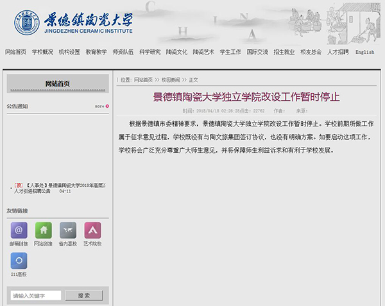Open the 科学研究 menu item
The image size is (385, 306).
click(x=150, y=52)
